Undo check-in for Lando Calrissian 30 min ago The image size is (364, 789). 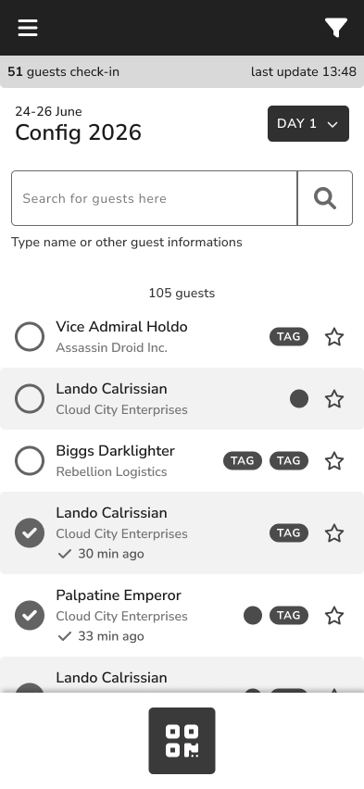click(30, 532)
